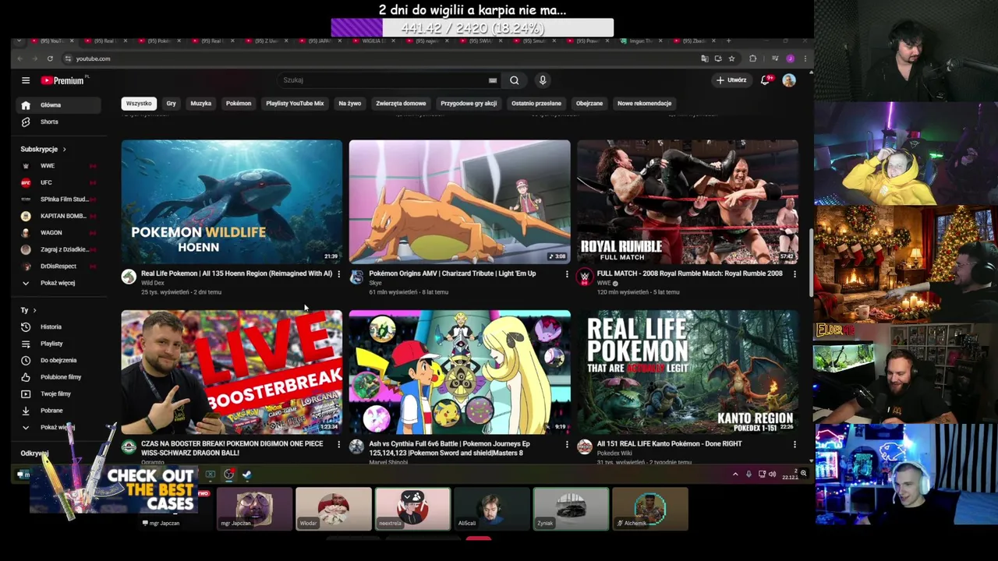The width and height of the screenshot is (998, 561).
Task: Open YouTube notifications bell
Action: coord(765,80)
